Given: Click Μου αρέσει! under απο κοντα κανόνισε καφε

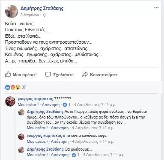Looking at the screenshot, I should 37,141.
